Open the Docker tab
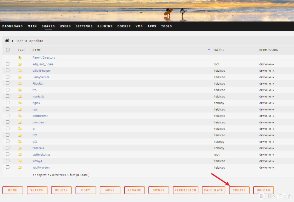This screenshot has height=202, width=294. tap(124, 26)
